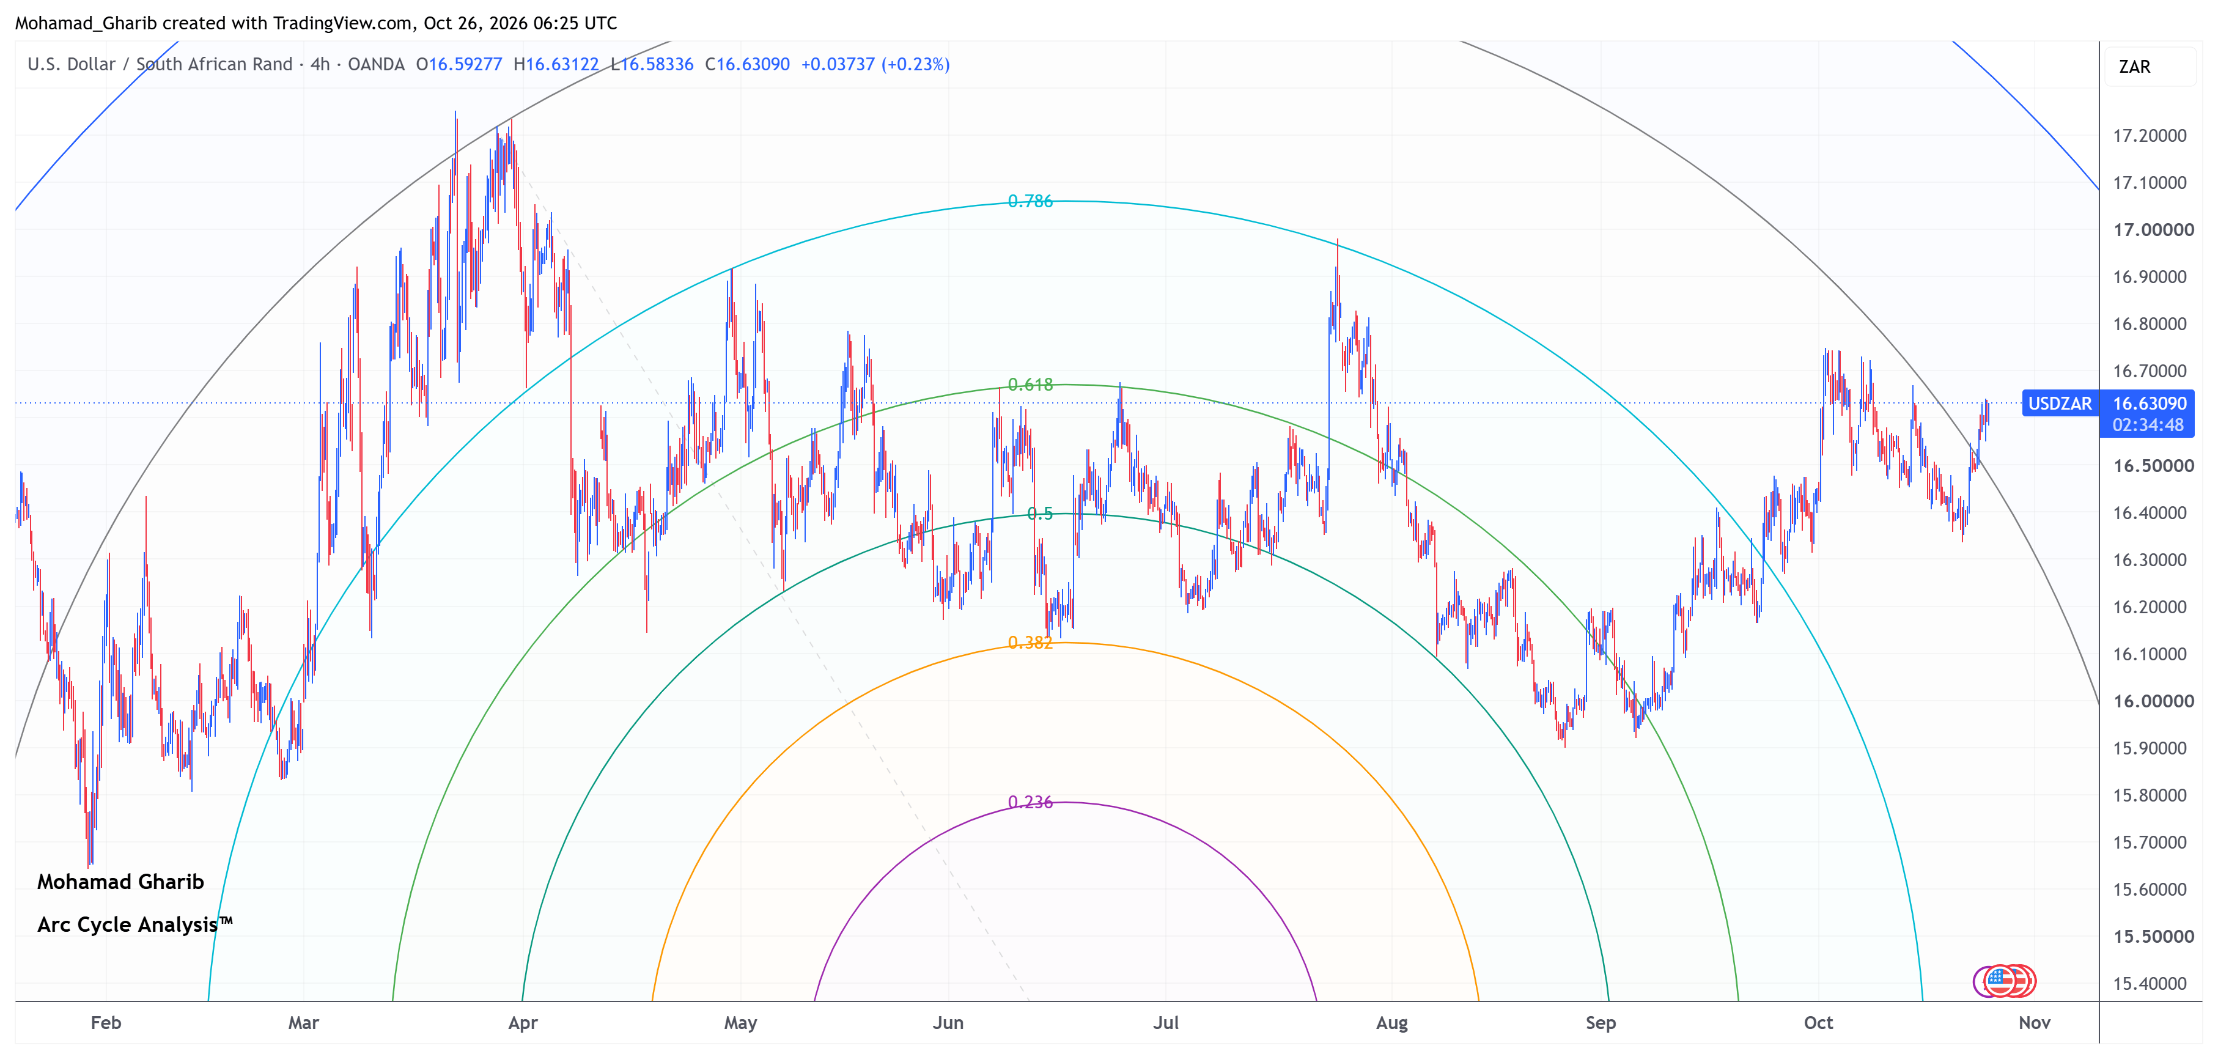
Task: Click the May label on time axis
Action: pos(740,1023)
